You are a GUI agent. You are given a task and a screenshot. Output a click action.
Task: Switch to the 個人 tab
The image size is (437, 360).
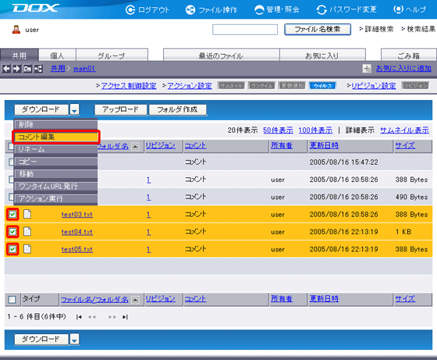pyautogui.click(x=57, y=55)
